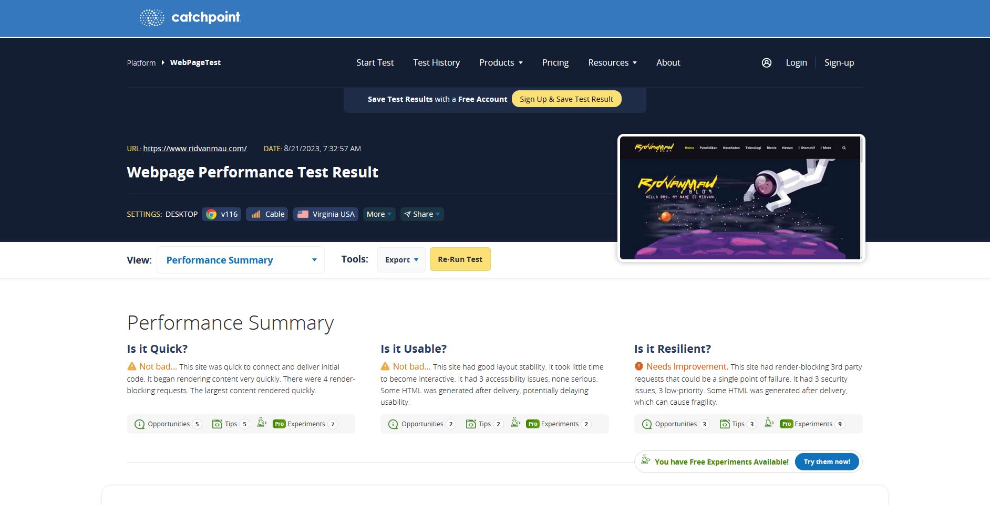Click the test date 8/21/2023, 7:32:57 AM
Viewport: 990px width, 505px height.
click(322, 149)
